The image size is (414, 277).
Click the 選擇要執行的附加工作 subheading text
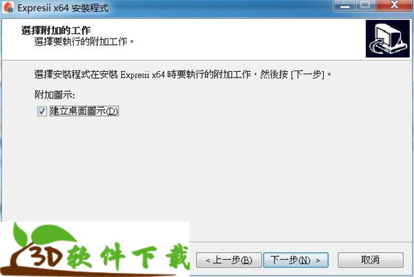coord(84,41)
